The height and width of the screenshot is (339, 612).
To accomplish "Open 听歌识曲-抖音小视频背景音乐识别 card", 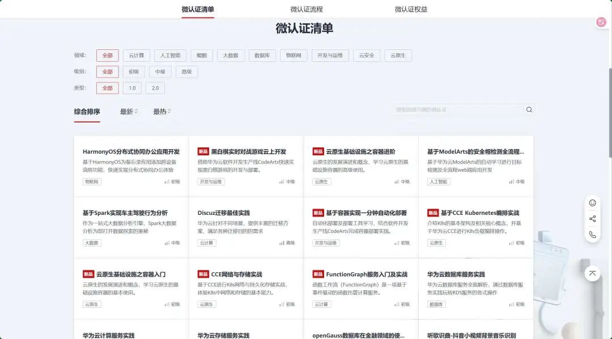I will [x=476, y=329].
